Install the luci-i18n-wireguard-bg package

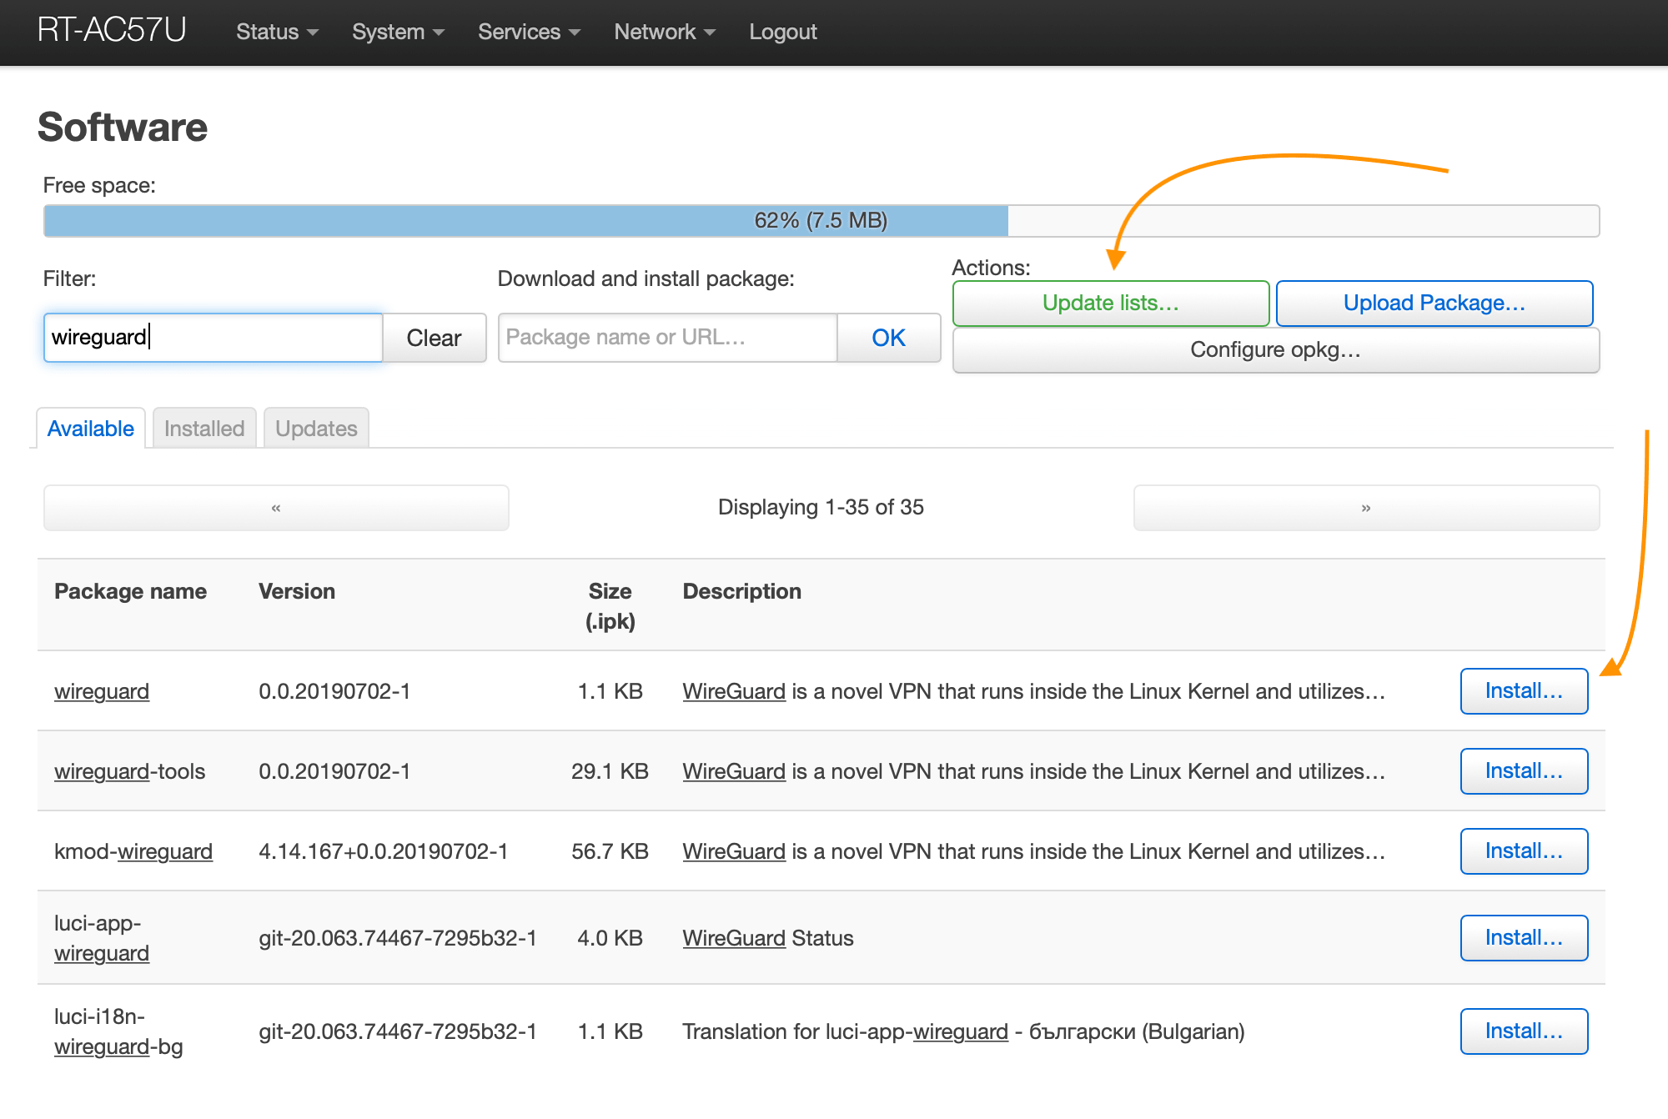pos(1524,1031)
